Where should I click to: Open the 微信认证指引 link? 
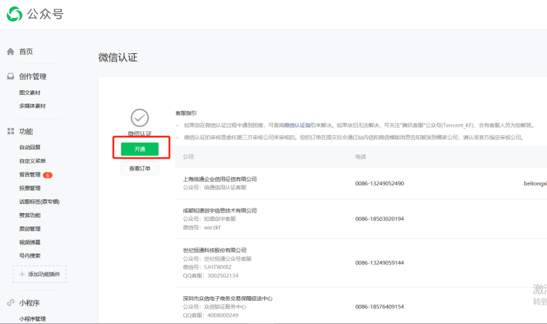click(299, 125)
